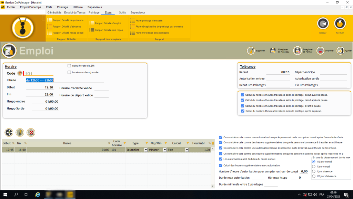Open the type dropdown showing Journalier
Viewport: 353px width, 199px height.
(x=145, y=150)
